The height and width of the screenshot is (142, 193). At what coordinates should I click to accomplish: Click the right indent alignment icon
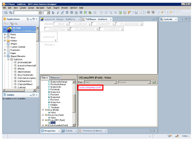(81, 12)
